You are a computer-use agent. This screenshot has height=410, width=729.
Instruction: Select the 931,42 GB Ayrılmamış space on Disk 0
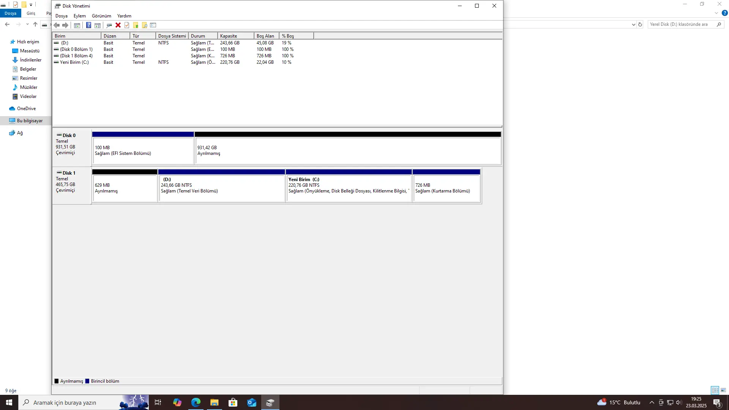[x=348, y=148]
